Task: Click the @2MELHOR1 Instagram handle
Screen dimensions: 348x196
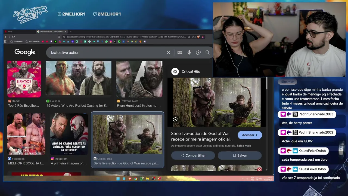Action: 72,14
